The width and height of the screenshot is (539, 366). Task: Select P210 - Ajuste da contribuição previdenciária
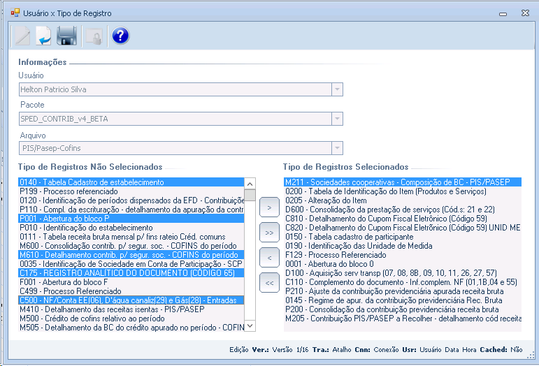(403, 291)
